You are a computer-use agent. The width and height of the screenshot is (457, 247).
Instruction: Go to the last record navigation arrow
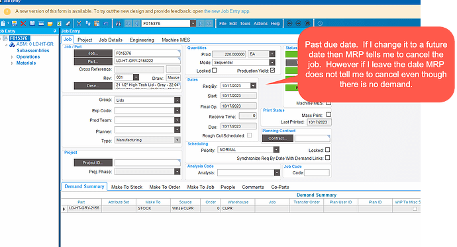click(209, 24)
